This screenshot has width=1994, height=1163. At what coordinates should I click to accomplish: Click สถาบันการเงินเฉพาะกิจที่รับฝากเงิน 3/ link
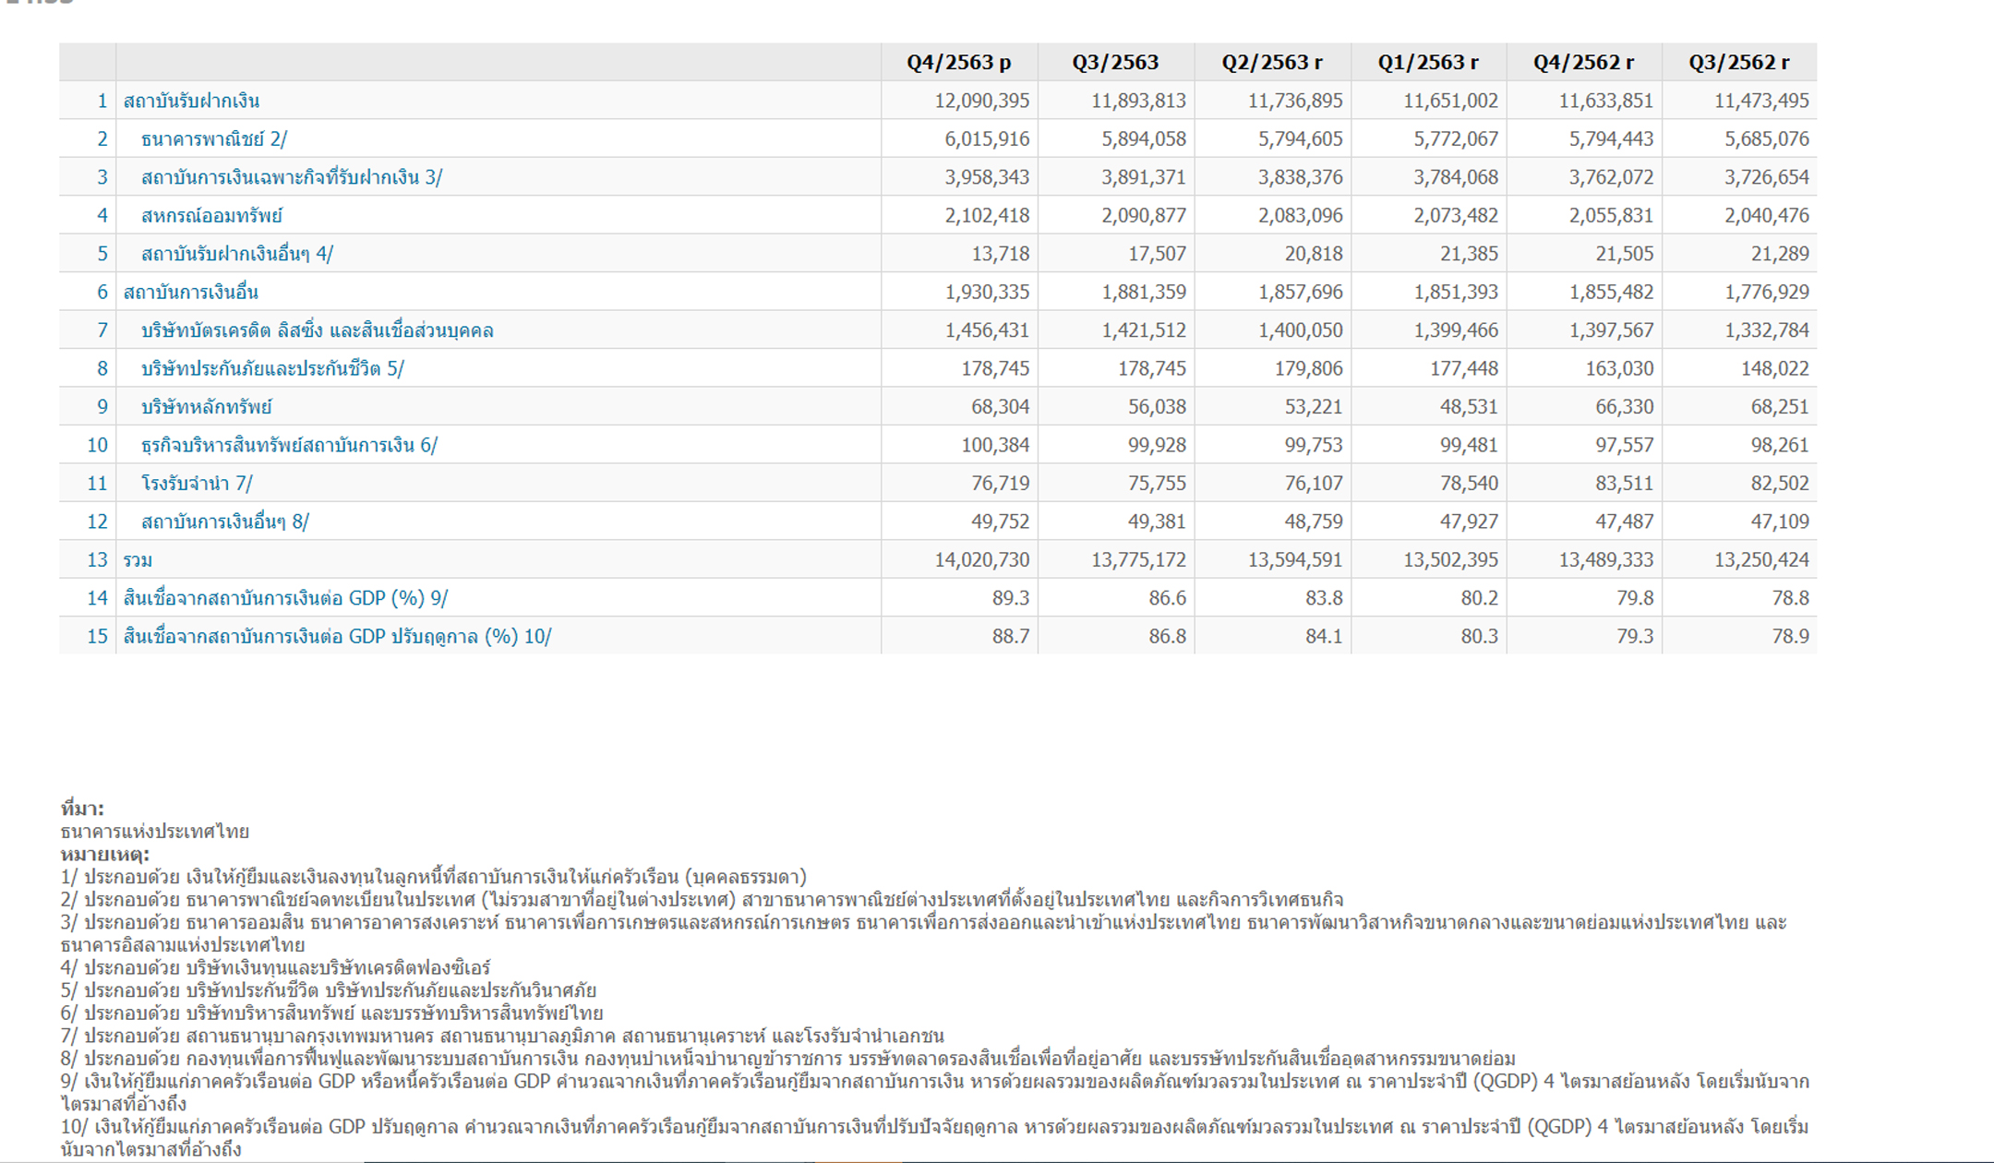point(291,177)
